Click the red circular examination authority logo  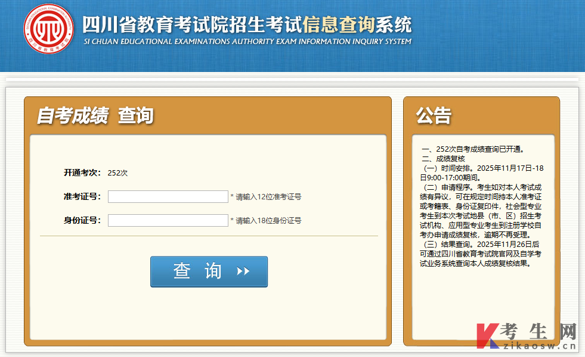pos(48,29)
